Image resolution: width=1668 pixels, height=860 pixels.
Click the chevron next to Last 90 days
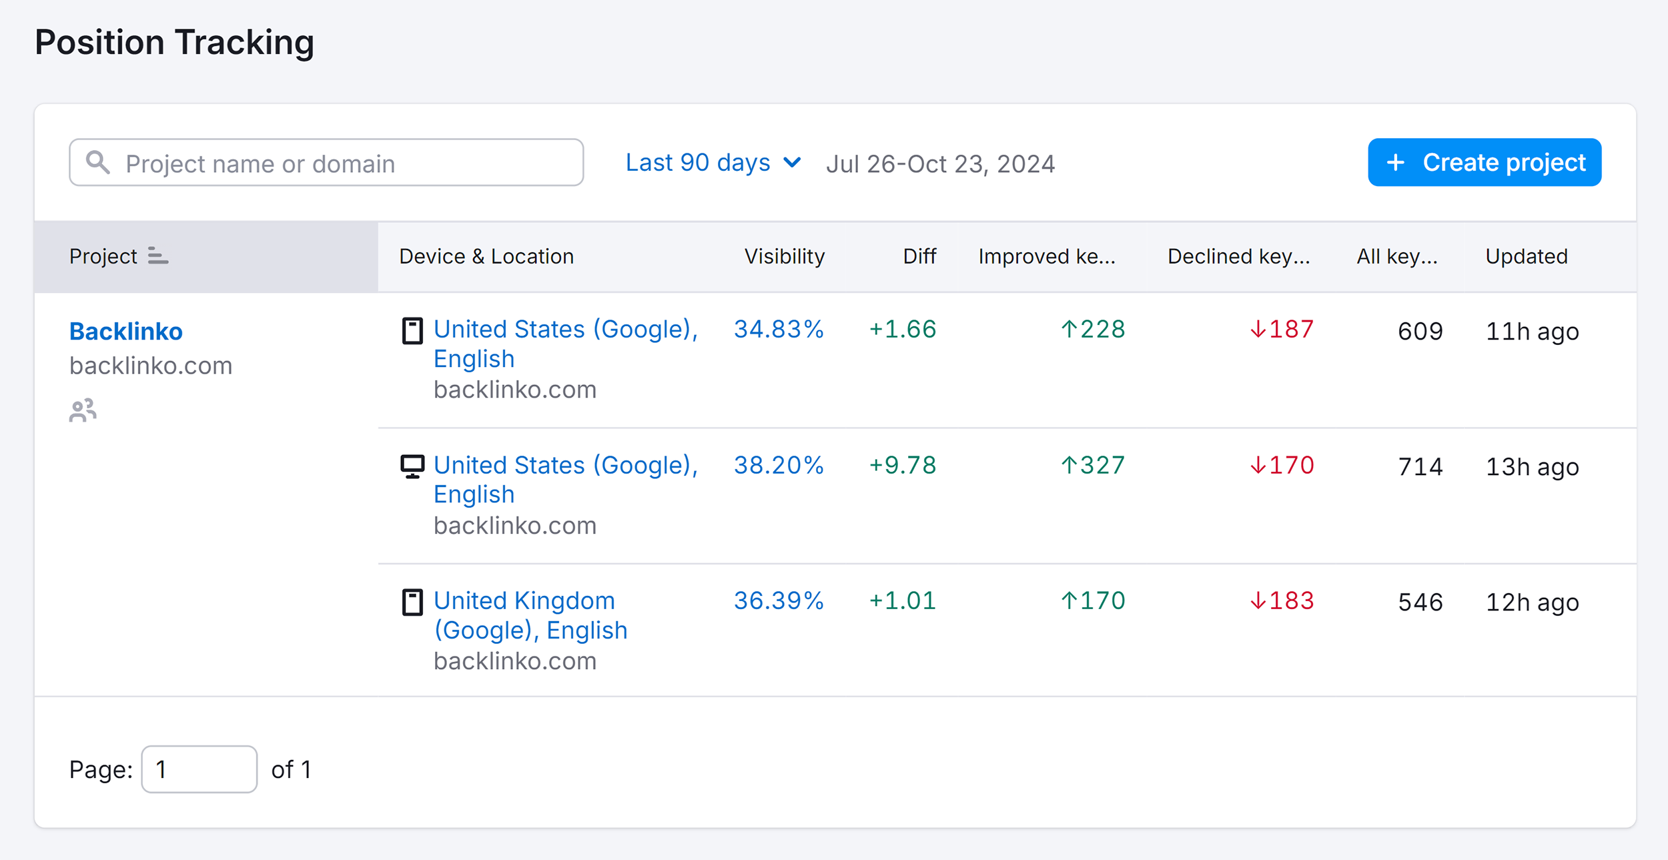pyautogui.click(x=793, y=162)
